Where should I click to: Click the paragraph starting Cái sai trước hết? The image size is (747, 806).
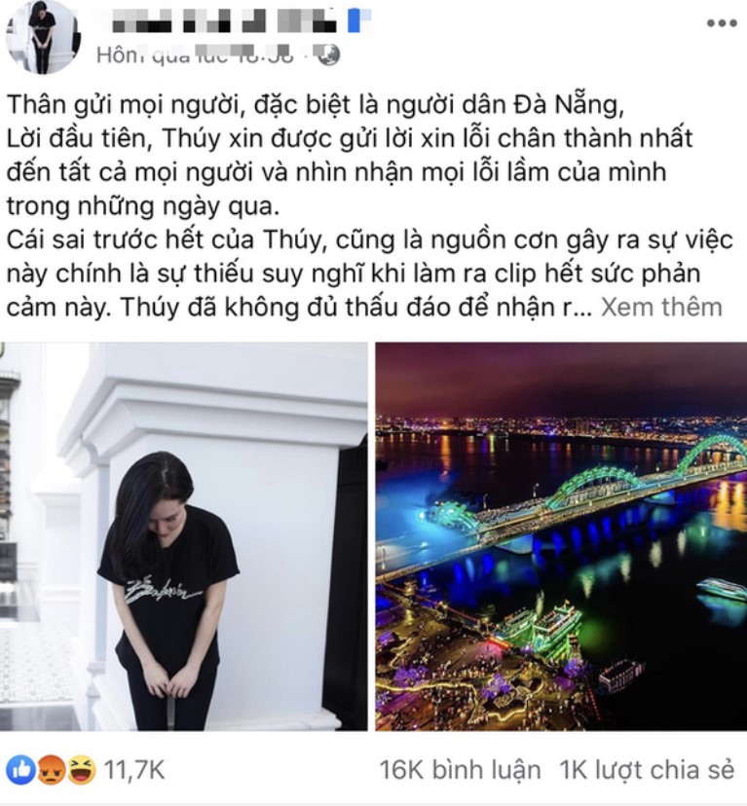coord(369,274)
